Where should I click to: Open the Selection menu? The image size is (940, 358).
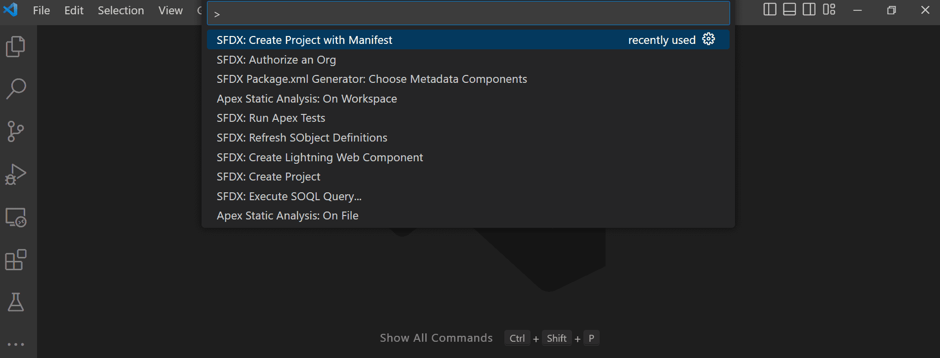coord(121,10)
